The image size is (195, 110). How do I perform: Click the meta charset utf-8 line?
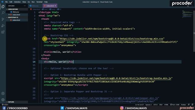[58, 25]
